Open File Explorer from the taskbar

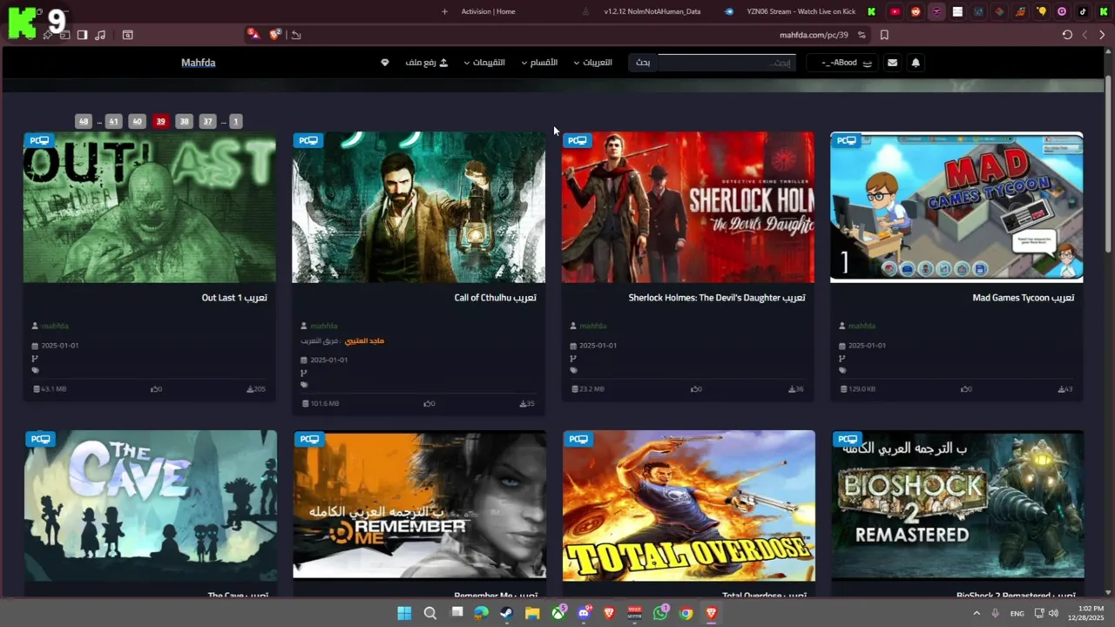(532, 613)
